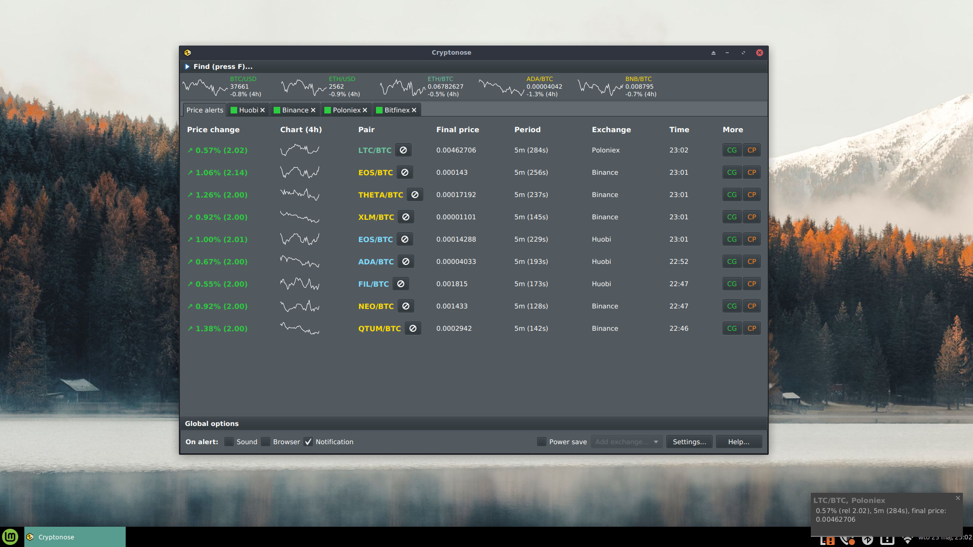Click the ban icon beside THETA/BTC

click(415, 194)
